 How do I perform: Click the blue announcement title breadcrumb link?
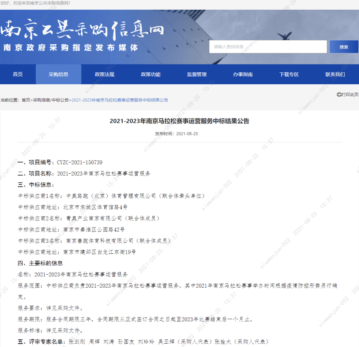tap(120, 100)
